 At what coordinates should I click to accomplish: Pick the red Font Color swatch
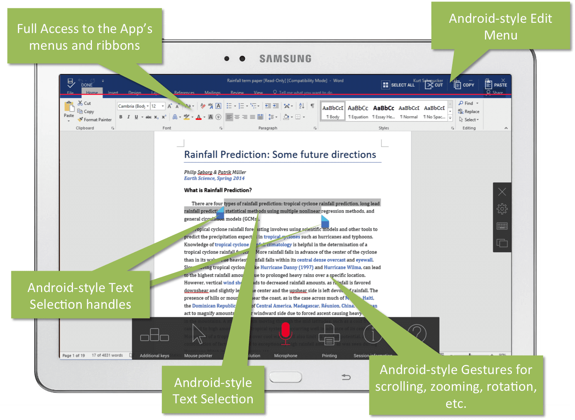point(198,117)
